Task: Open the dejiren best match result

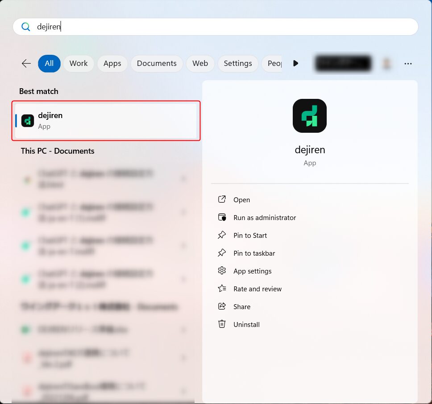Action: point(106,121)
